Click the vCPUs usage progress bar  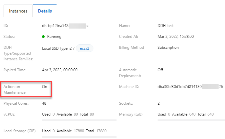point(79,120)
